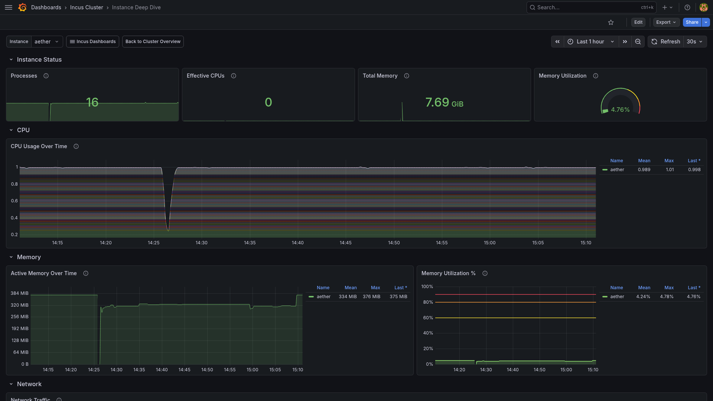Sort CPU legend by Last column
The image size is (713, 401).
point(694,161)
